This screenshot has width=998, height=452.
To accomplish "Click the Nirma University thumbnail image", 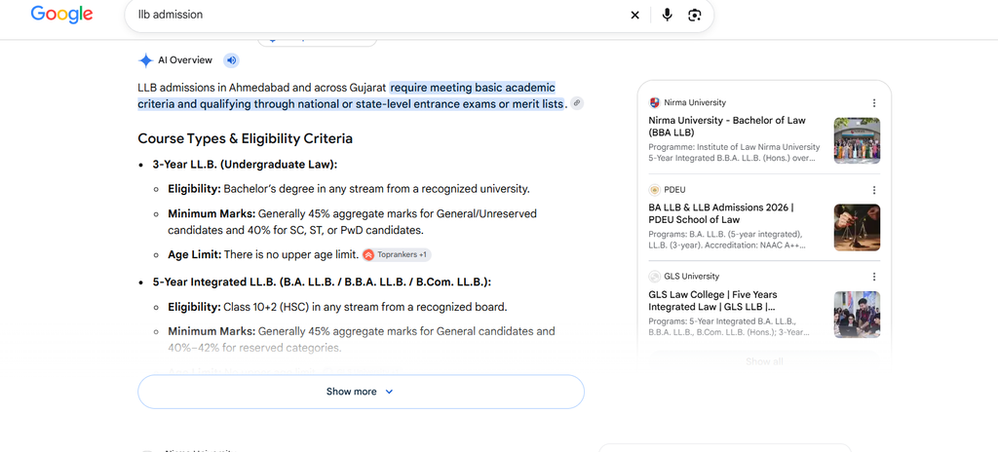I will pyautogui.click(x=857, y=140).
